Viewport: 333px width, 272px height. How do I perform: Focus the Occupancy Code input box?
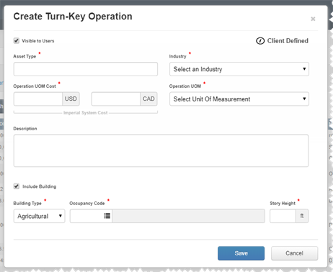[x=87, y=216]
